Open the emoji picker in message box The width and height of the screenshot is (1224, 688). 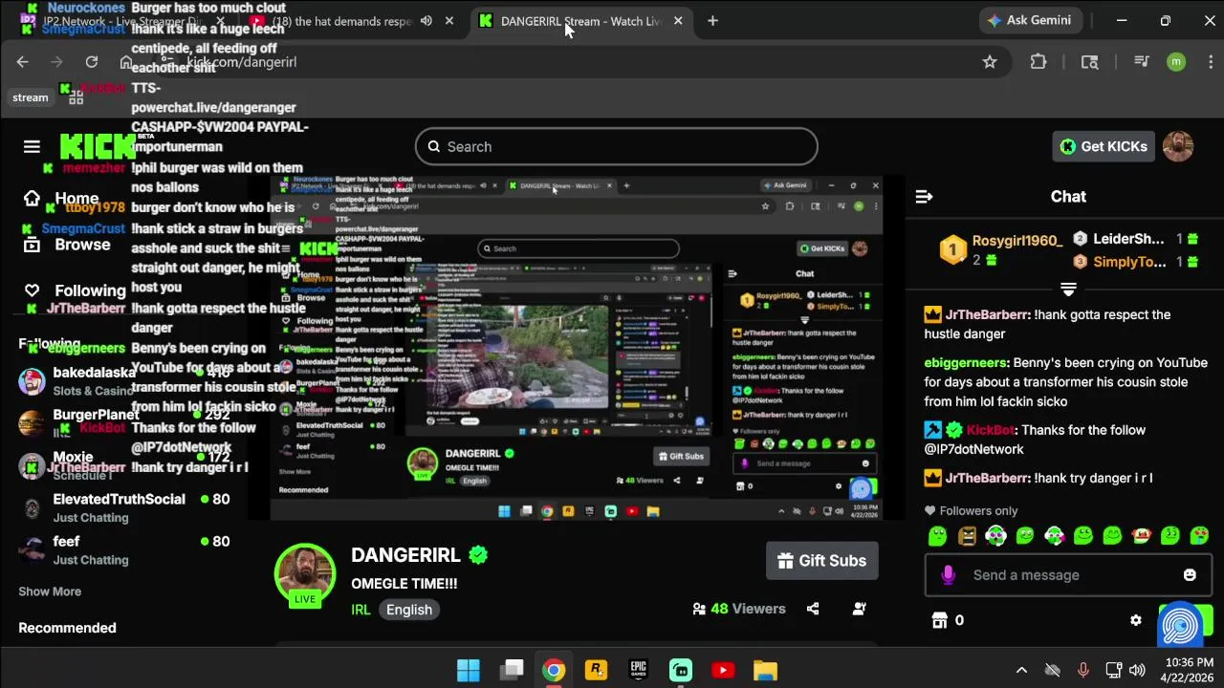[1190, 575]
